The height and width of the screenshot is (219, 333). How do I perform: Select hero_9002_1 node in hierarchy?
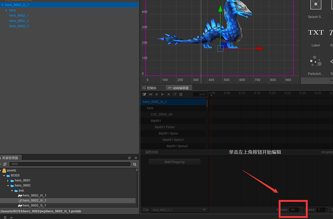point(19,15)
